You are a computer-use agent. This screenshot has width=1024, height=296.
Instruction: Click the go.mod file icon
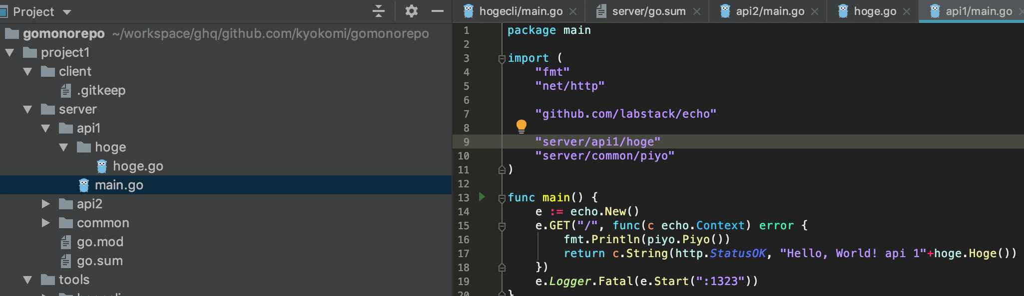click(x=66, y=242)
